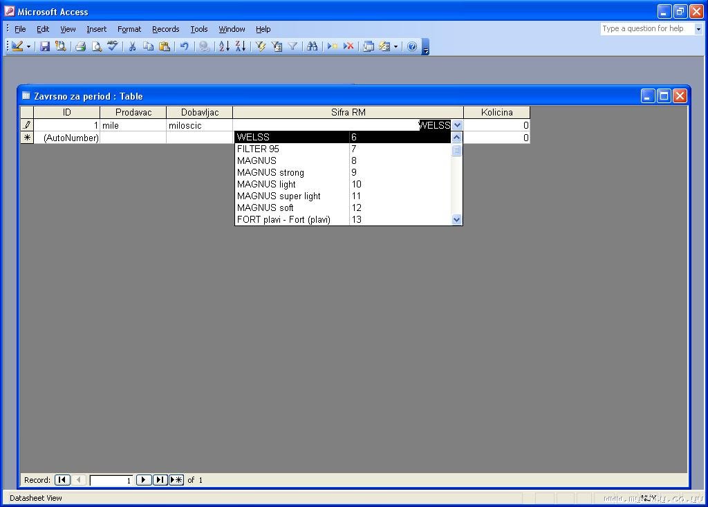Select the Dobavljac column header
Screen dimensions: 708x507
[200, 112]
